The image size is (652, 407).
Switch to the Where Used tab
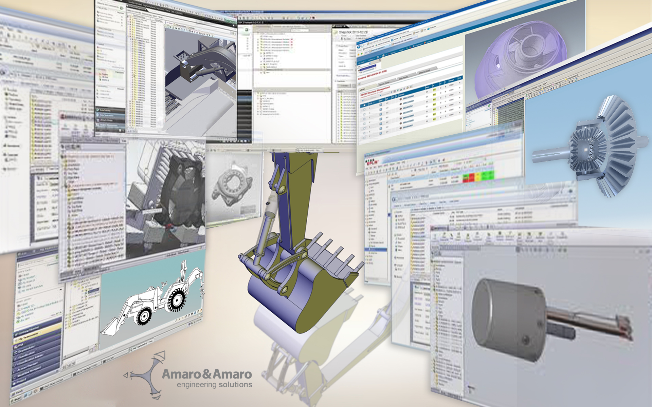pyautogui.click(x=424, y=72)
